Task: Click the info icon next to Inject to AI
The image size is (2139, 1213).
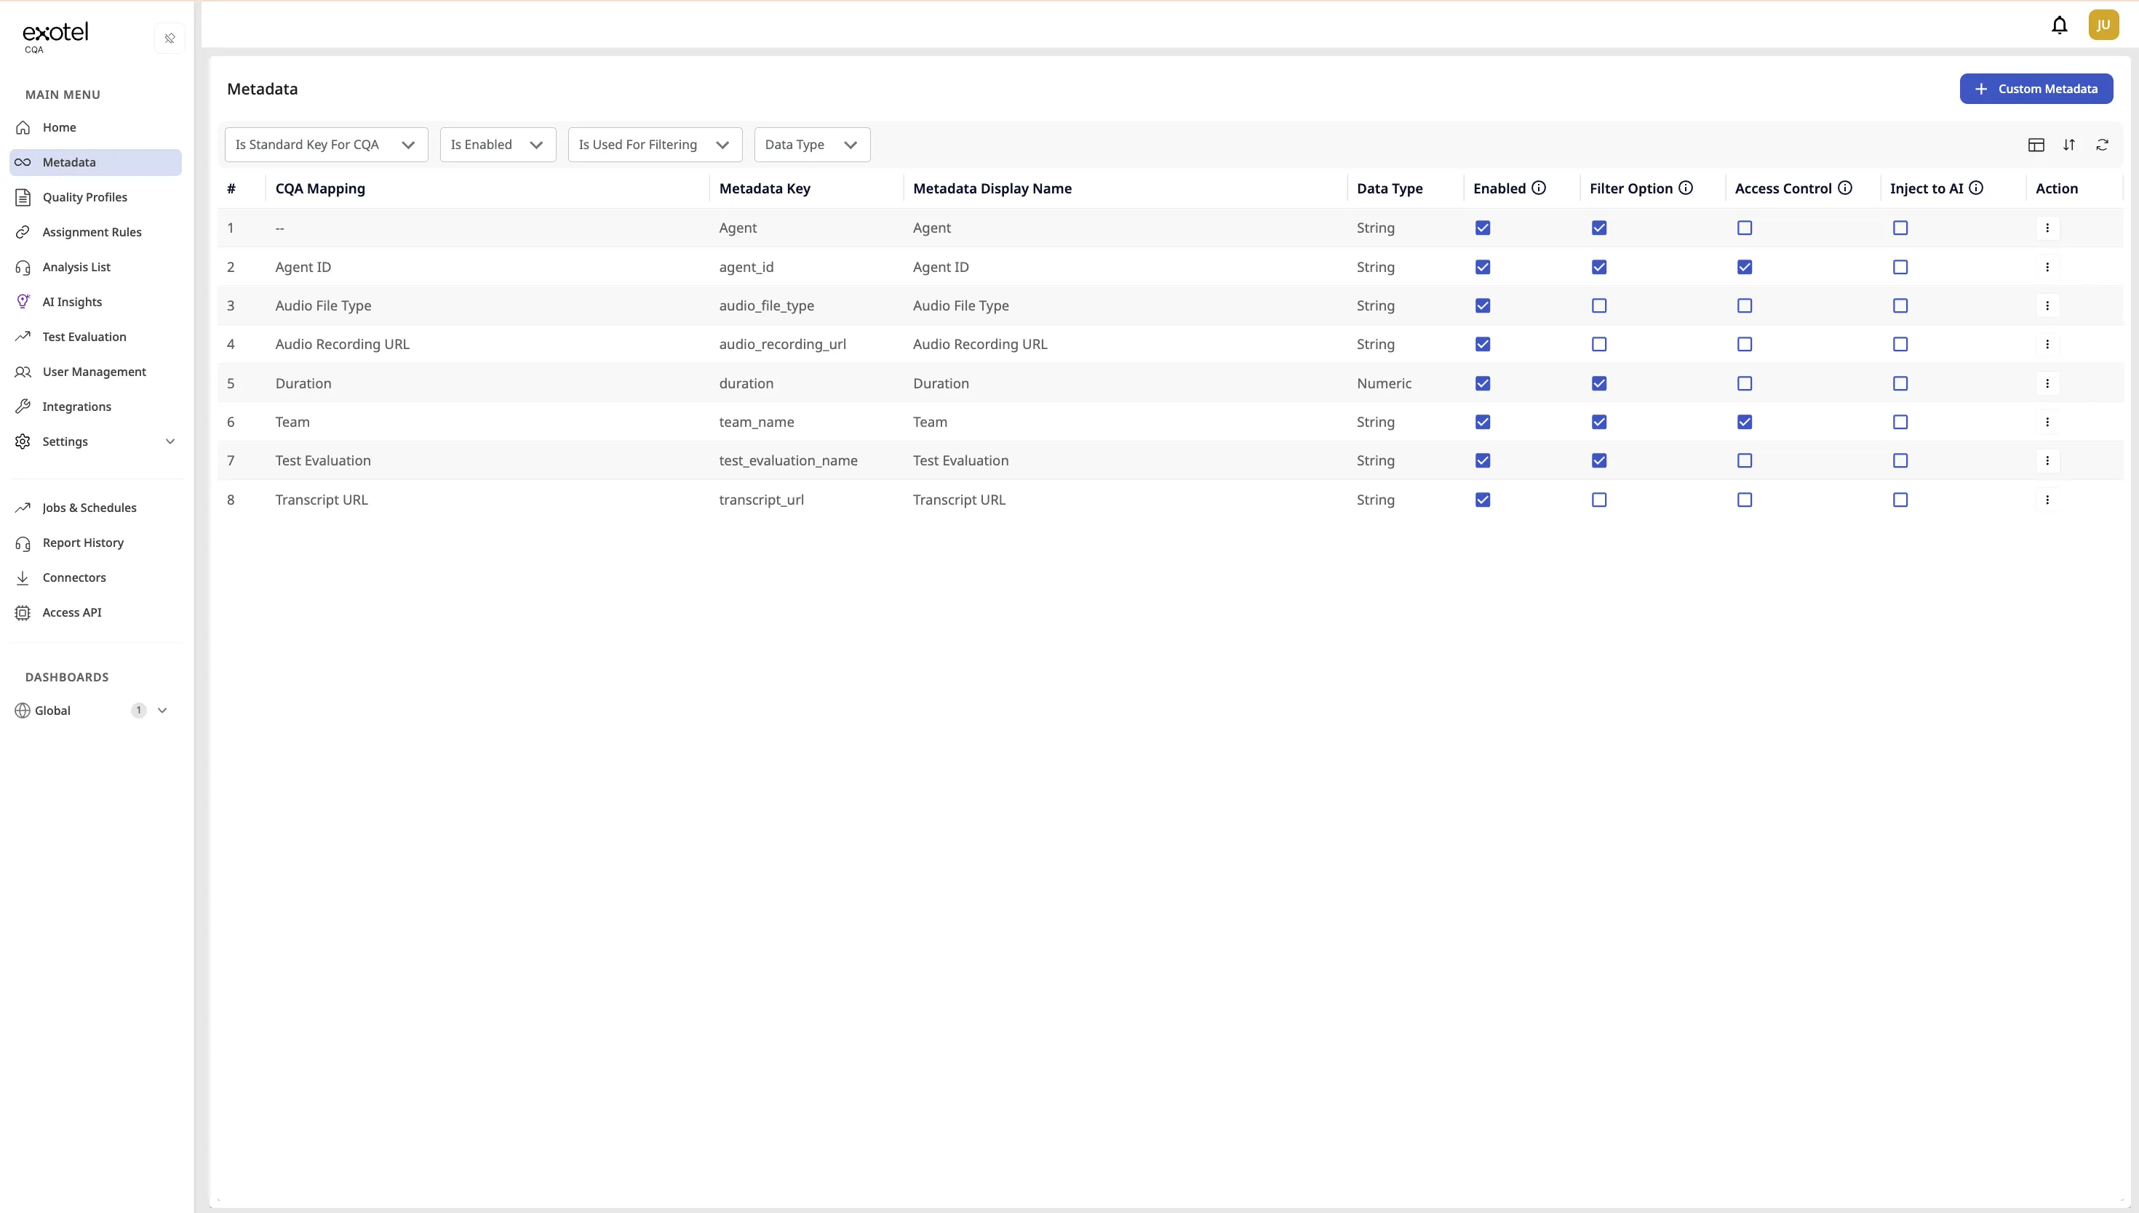Action: 1976,188
